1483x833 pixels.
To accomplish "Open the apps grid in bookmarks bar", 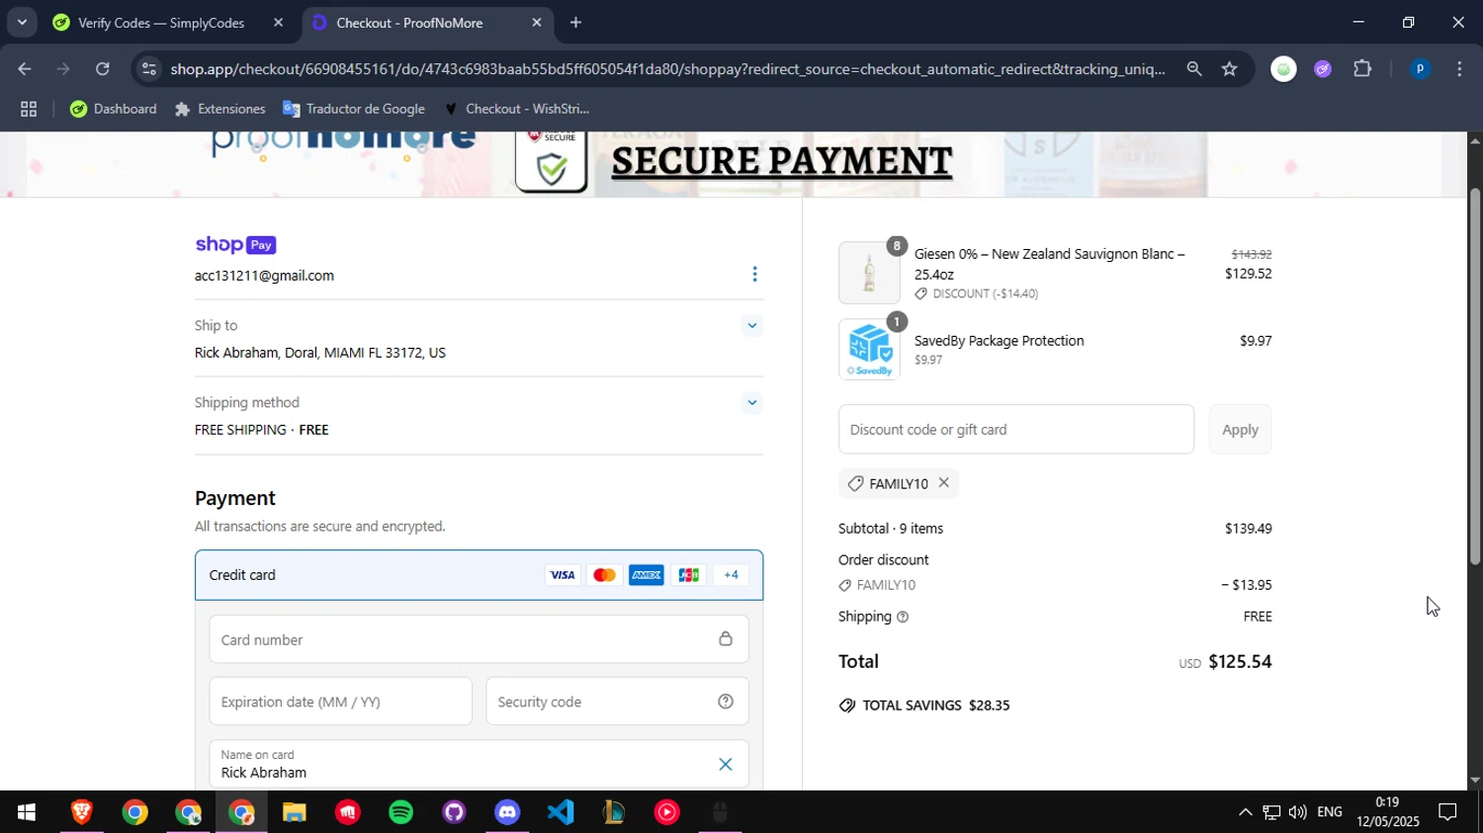I will point(29,109).
